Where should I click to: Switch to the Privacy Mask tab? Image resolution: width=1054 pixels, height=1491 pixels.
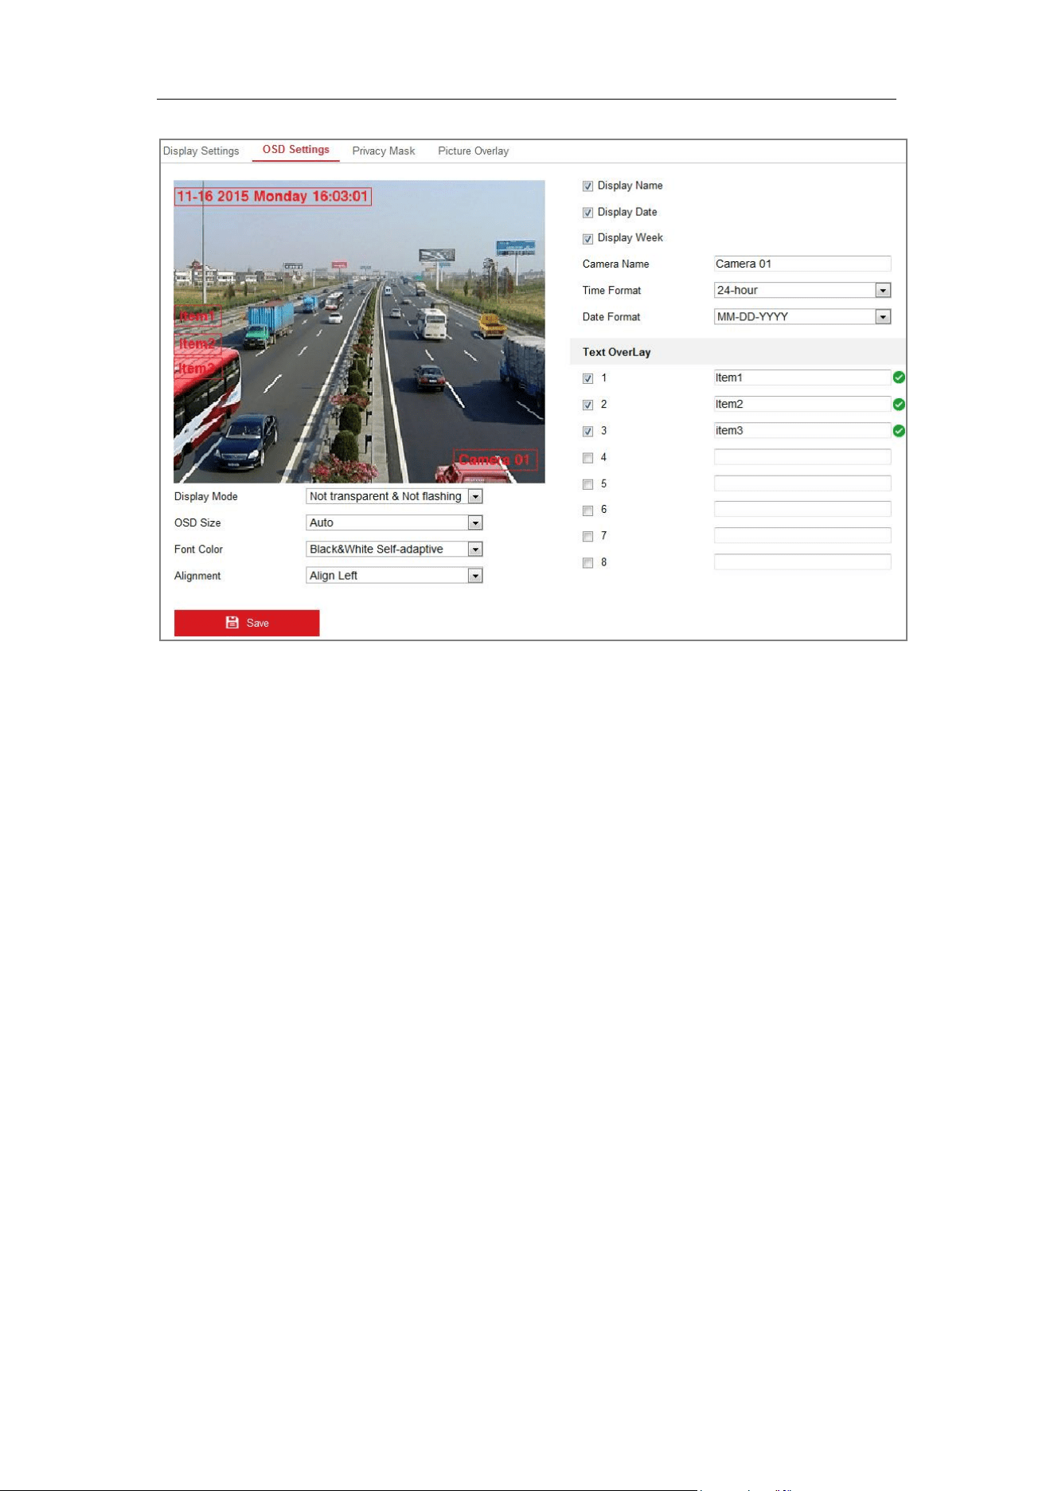click(384, 151)
